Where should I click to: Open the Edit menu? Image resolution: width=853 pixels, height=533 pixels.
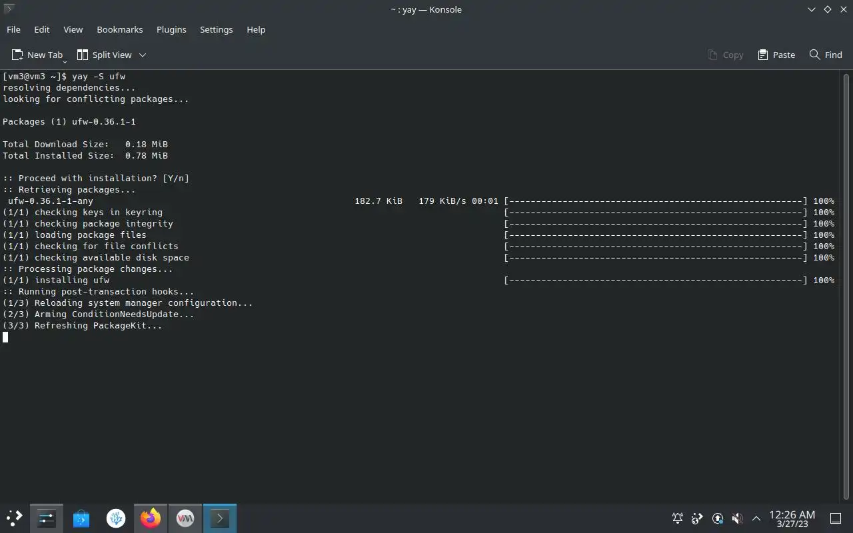pyautogui.click(x=42, y=29)
